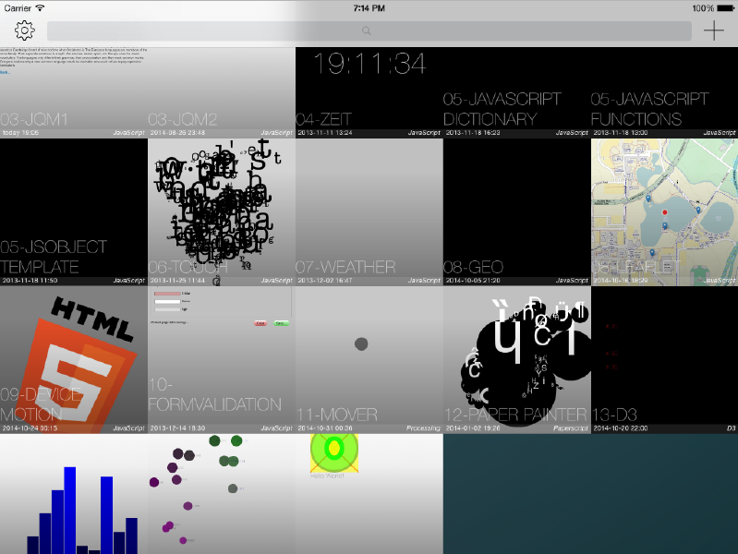
Task: Select the 13-D3 project tile
Action: click(664, 360)
